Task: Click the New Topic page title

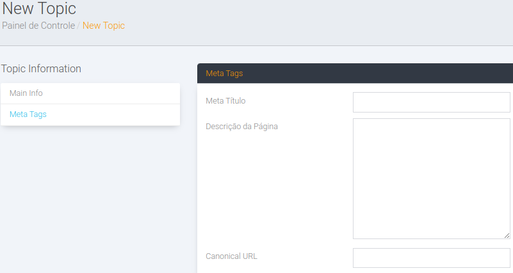Action: click(39, 8)
